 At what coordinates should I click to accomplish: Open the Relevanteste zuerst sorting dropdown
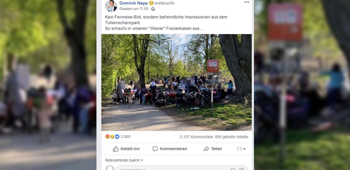pos(124,160)
